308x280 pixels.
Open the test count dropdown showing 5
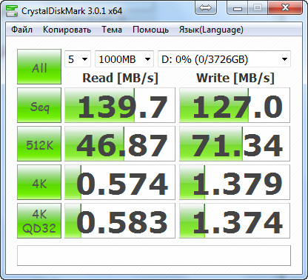pos(78,59)
